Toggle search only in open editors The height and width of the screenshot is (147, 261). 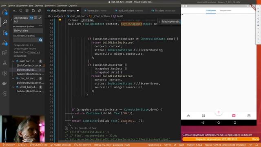click(40, 40)
